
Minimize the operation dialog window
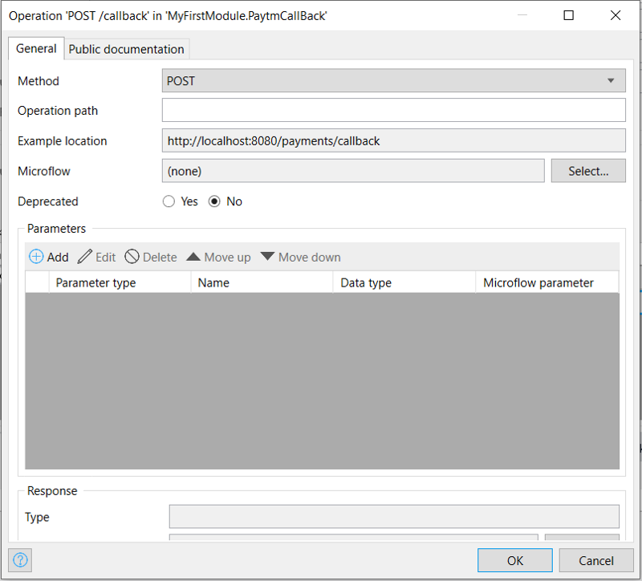524,15
